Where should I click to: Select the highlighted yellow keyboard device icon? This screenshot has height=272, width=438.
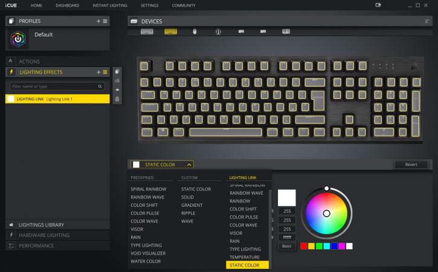point(170,31)
